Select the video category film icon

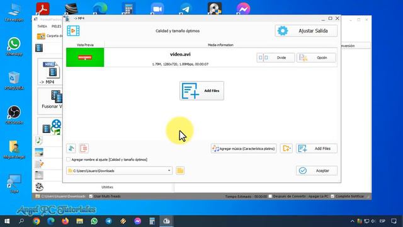(39, 48)
